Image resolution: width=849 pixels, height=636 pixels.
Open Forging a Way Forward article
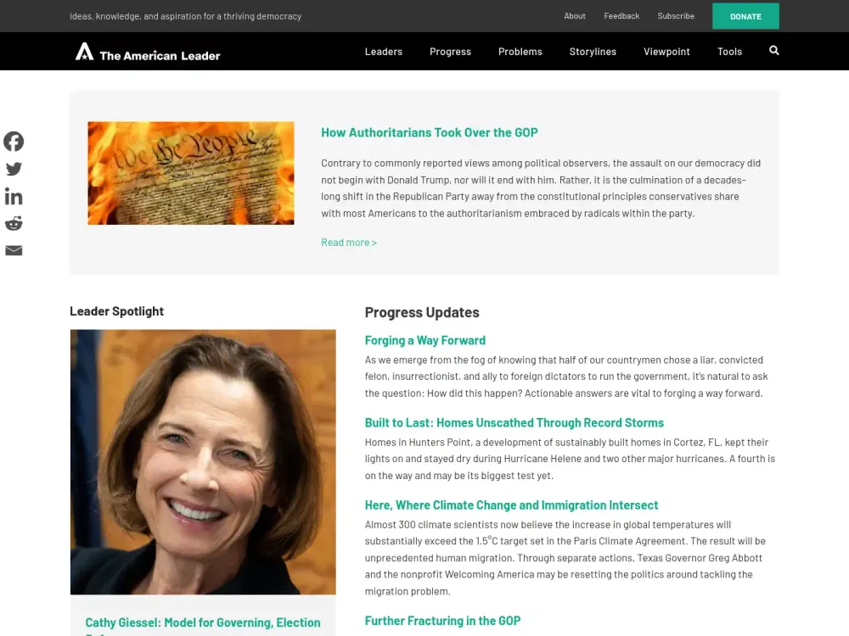[x=425, y=340]
